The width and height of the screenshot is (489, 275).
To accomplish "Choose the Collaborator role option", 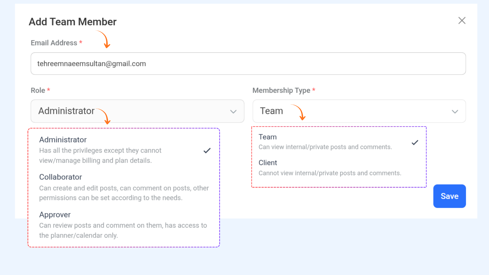I will (61, 177).
